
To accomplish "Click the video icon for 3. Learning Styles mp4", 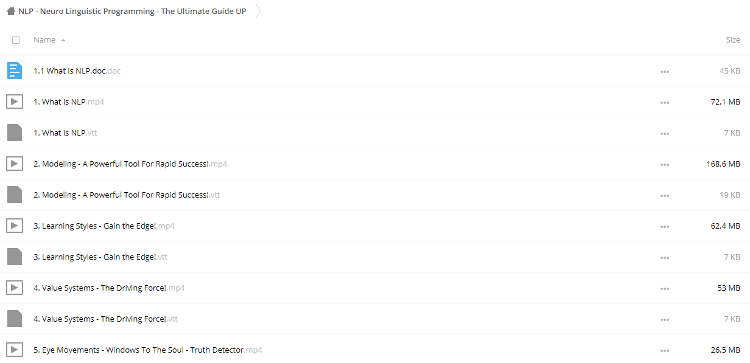I will [x=15, y=226].
